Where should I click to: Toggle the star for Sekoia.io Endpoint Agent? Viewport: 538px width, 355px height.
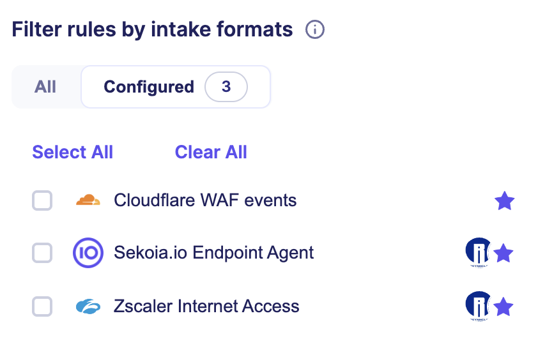(504, 253)
